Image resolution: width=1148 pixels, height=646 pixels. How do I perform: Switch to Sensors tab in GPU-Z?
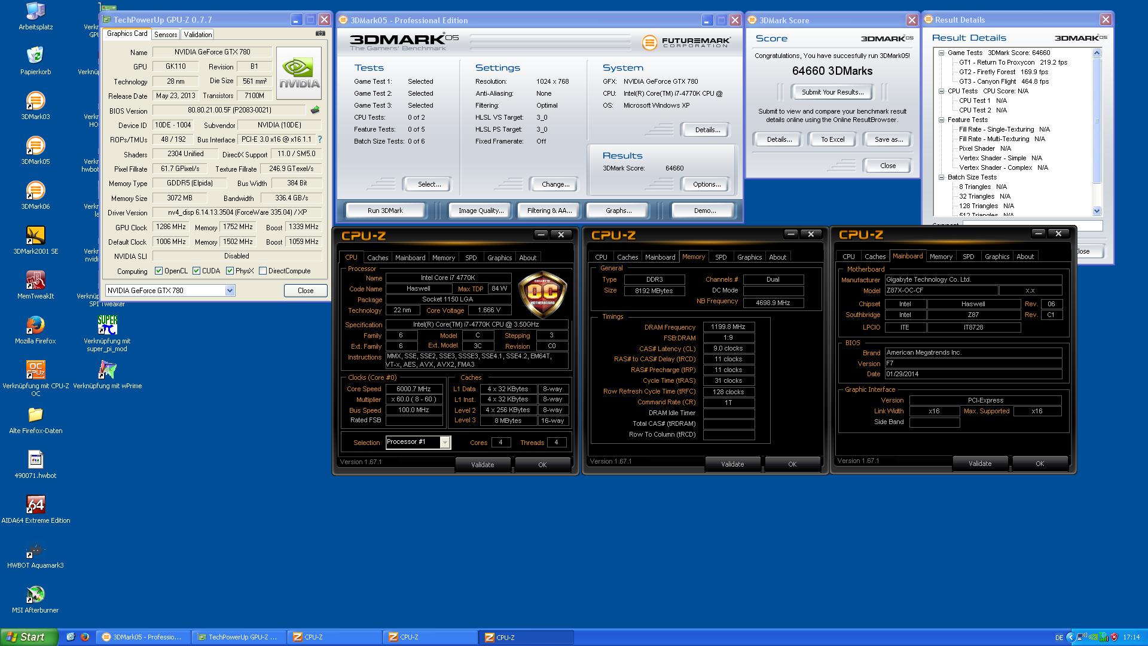166,35
